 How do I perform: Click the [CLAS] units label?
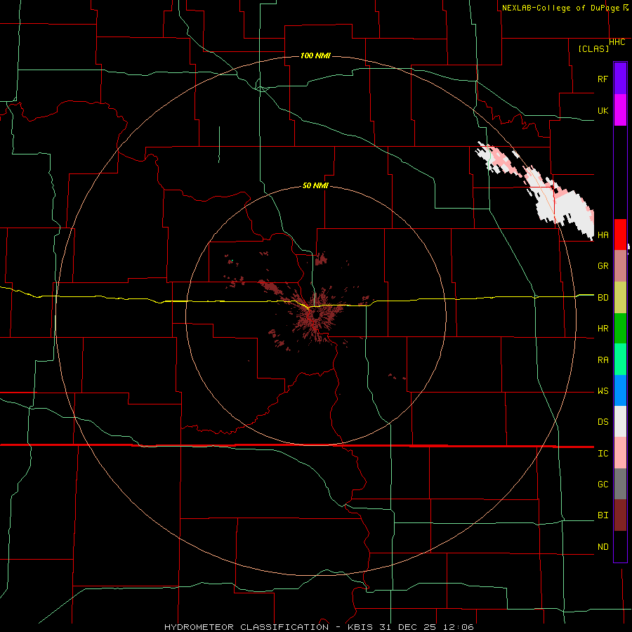pos(593,48)
